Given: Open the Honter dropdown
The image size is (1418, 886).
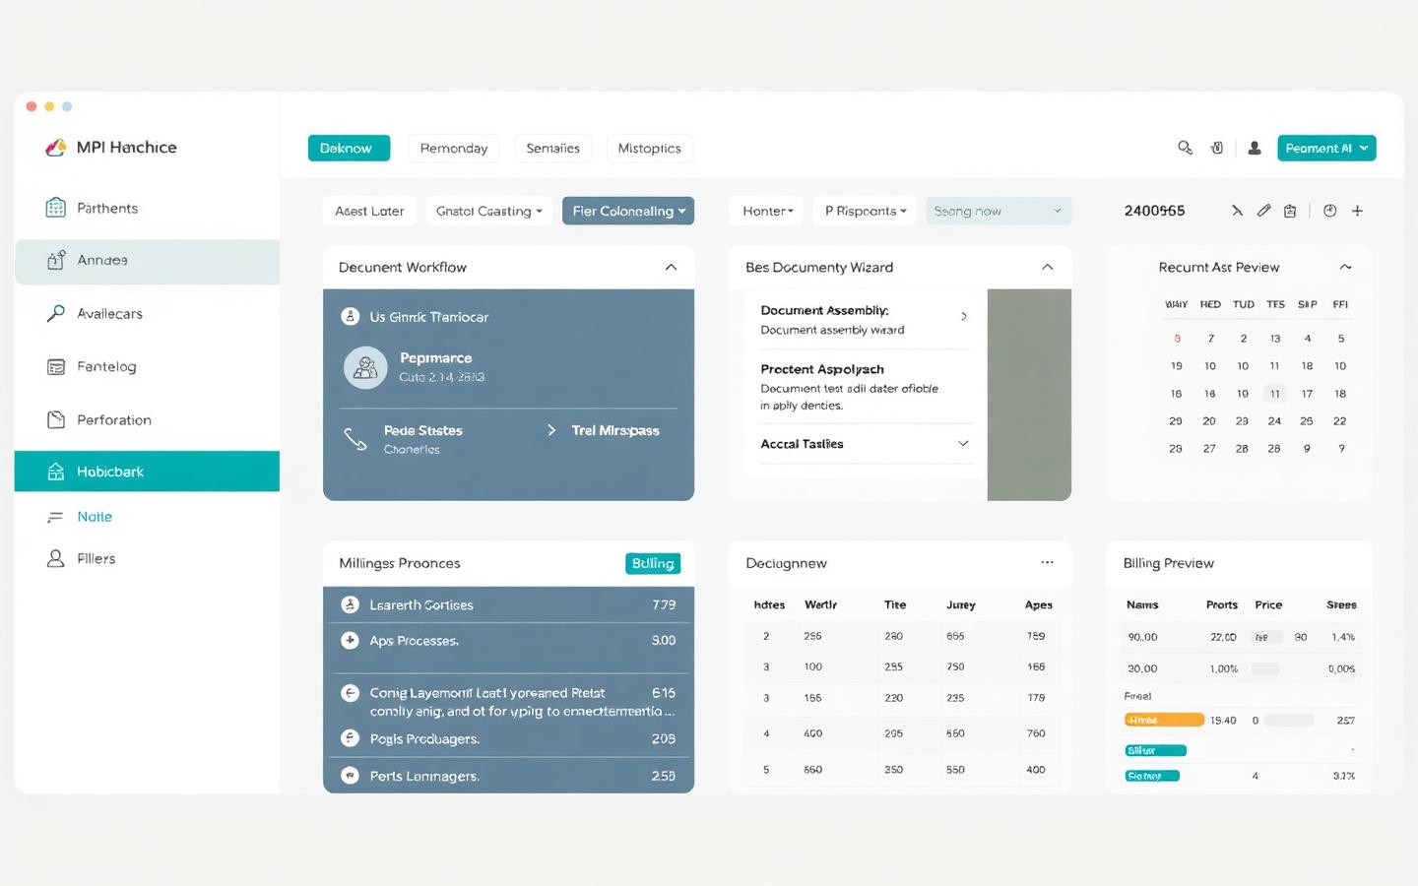Looking at the screenshot, I should (767, 211).
